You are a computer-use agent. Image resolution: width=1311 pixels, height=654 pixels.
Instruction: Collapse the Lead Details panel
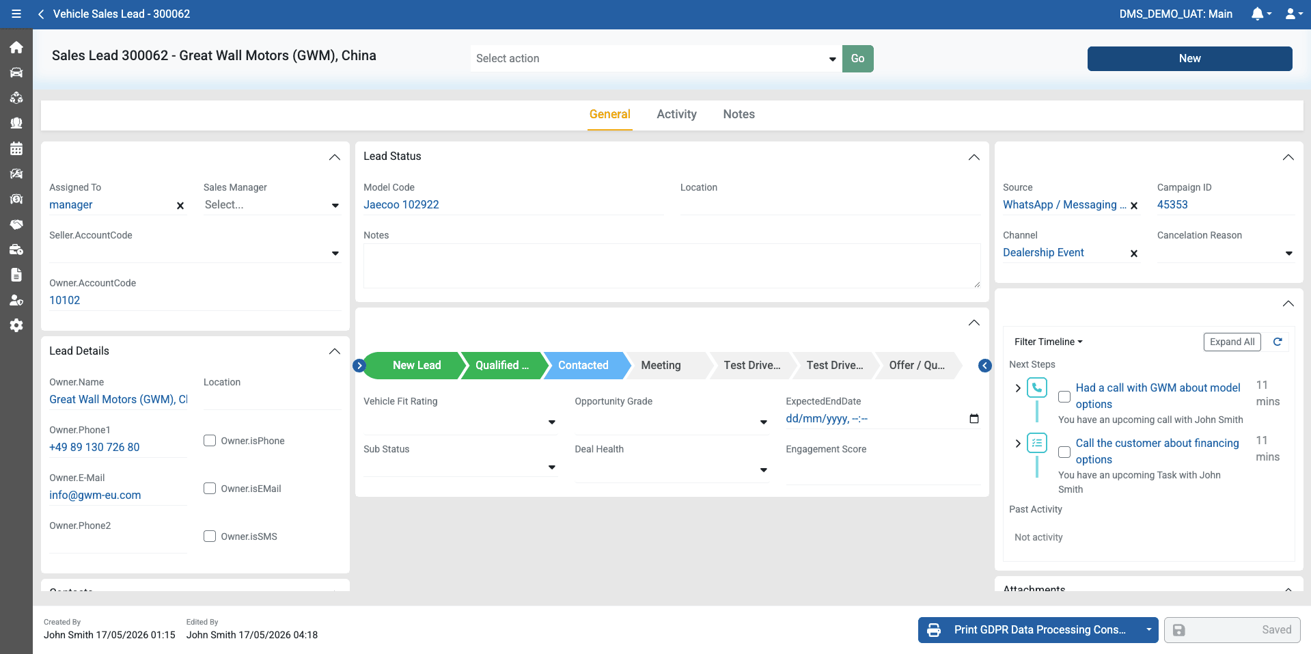(335, 351)
